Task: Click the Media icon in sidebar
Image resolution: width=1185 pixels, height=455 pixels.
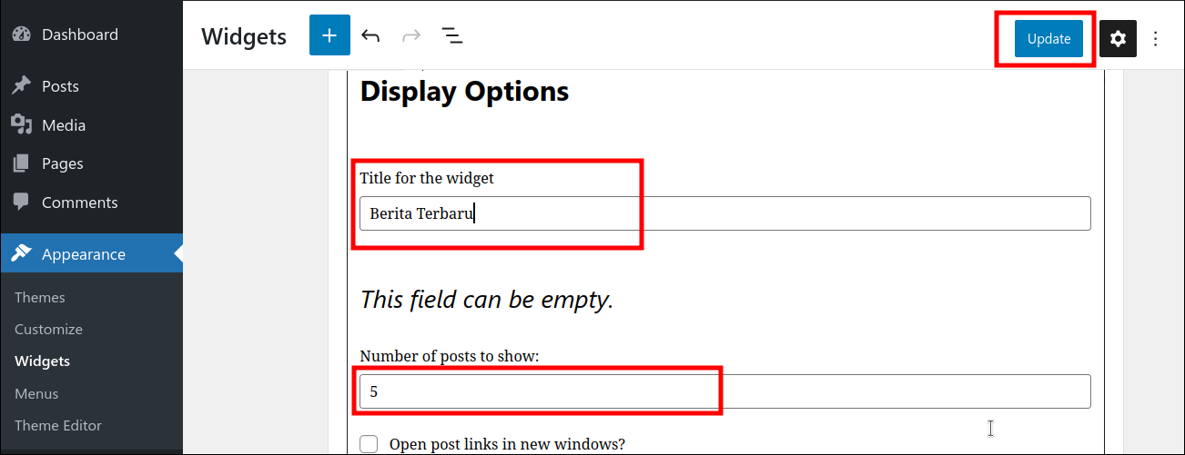Action: pos(22,125)
